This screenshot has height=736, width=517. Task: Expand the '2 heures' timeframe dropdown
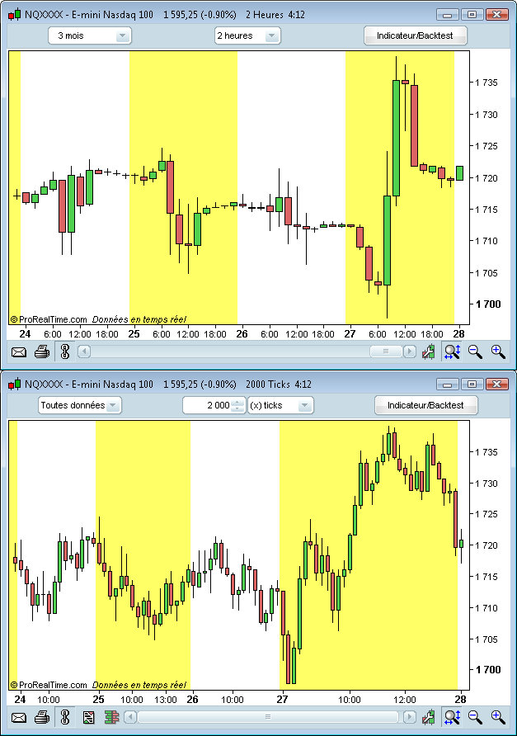[x=247, y=35]
